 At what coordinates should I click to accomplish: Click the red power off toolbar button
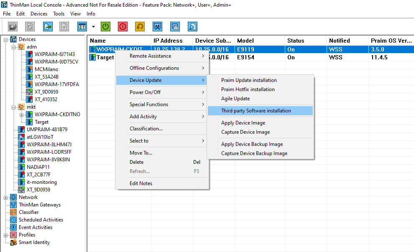[123, 26]
